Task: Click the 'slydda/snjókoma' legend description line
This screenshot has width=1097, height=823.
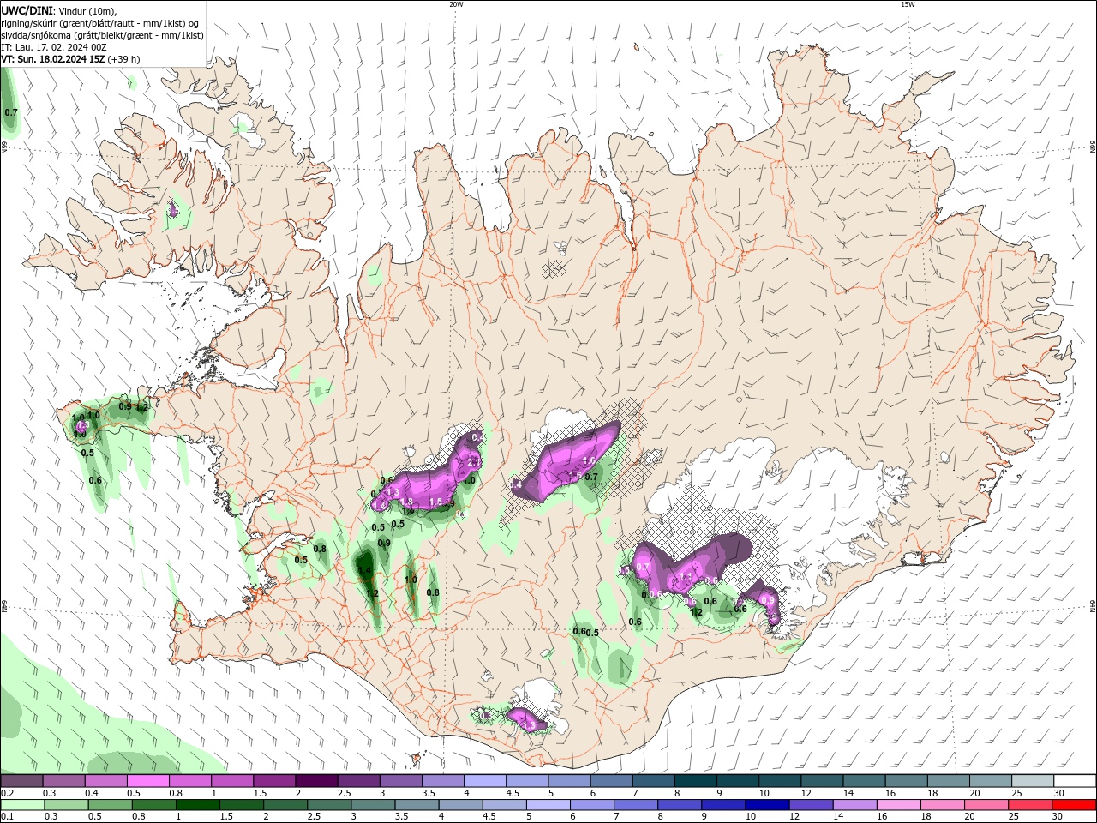Action: click(x=102, y=35)
